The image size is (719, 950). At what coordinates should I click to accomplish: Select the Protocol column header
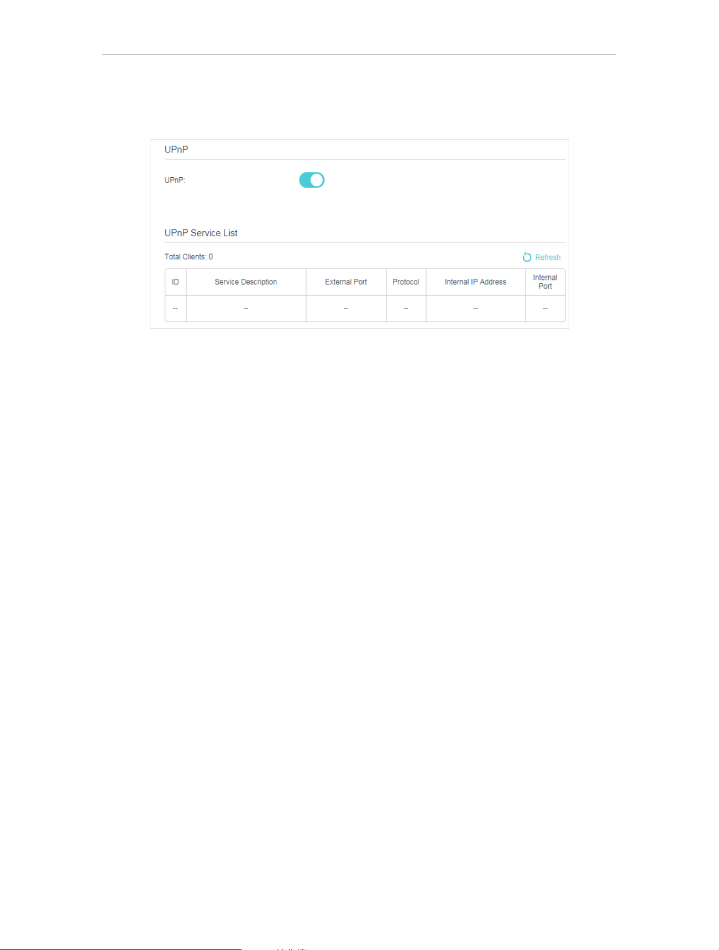pyautogui.click(x=406, y=282)
